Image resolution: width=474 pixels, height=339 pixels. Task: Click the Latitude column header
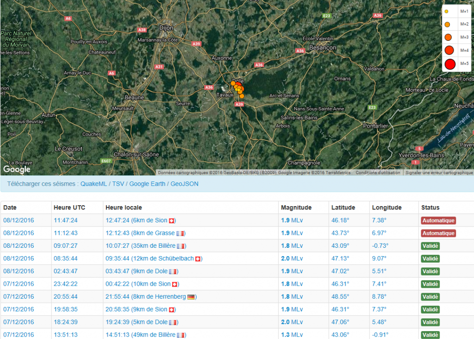coord(343,207)
